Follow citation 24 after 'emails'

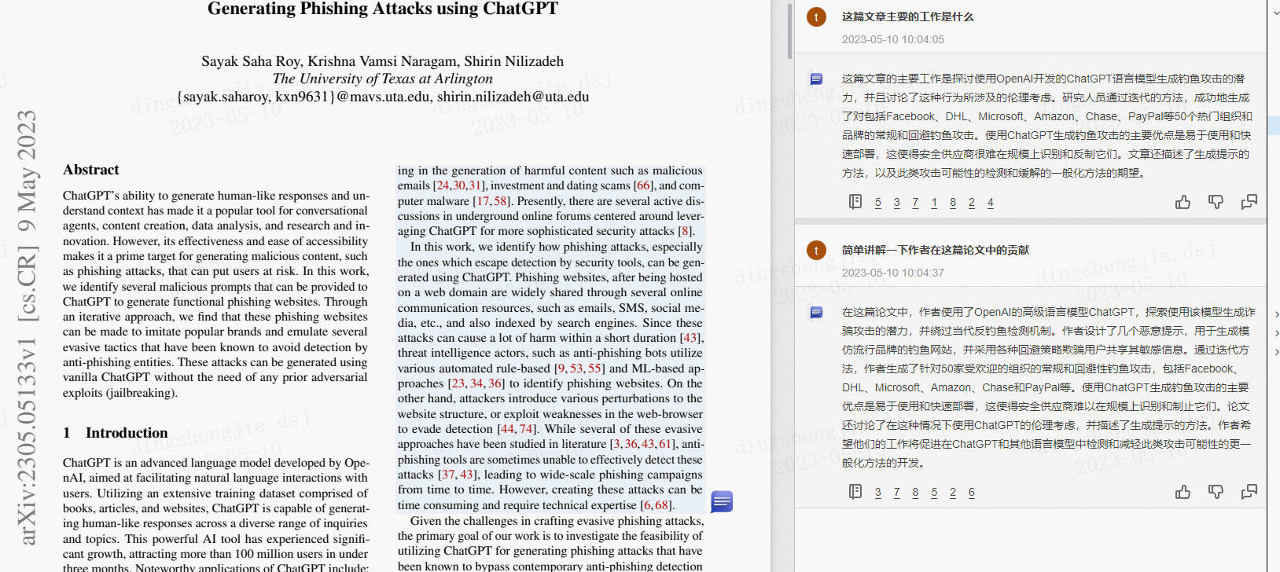(x=443, y=185)
